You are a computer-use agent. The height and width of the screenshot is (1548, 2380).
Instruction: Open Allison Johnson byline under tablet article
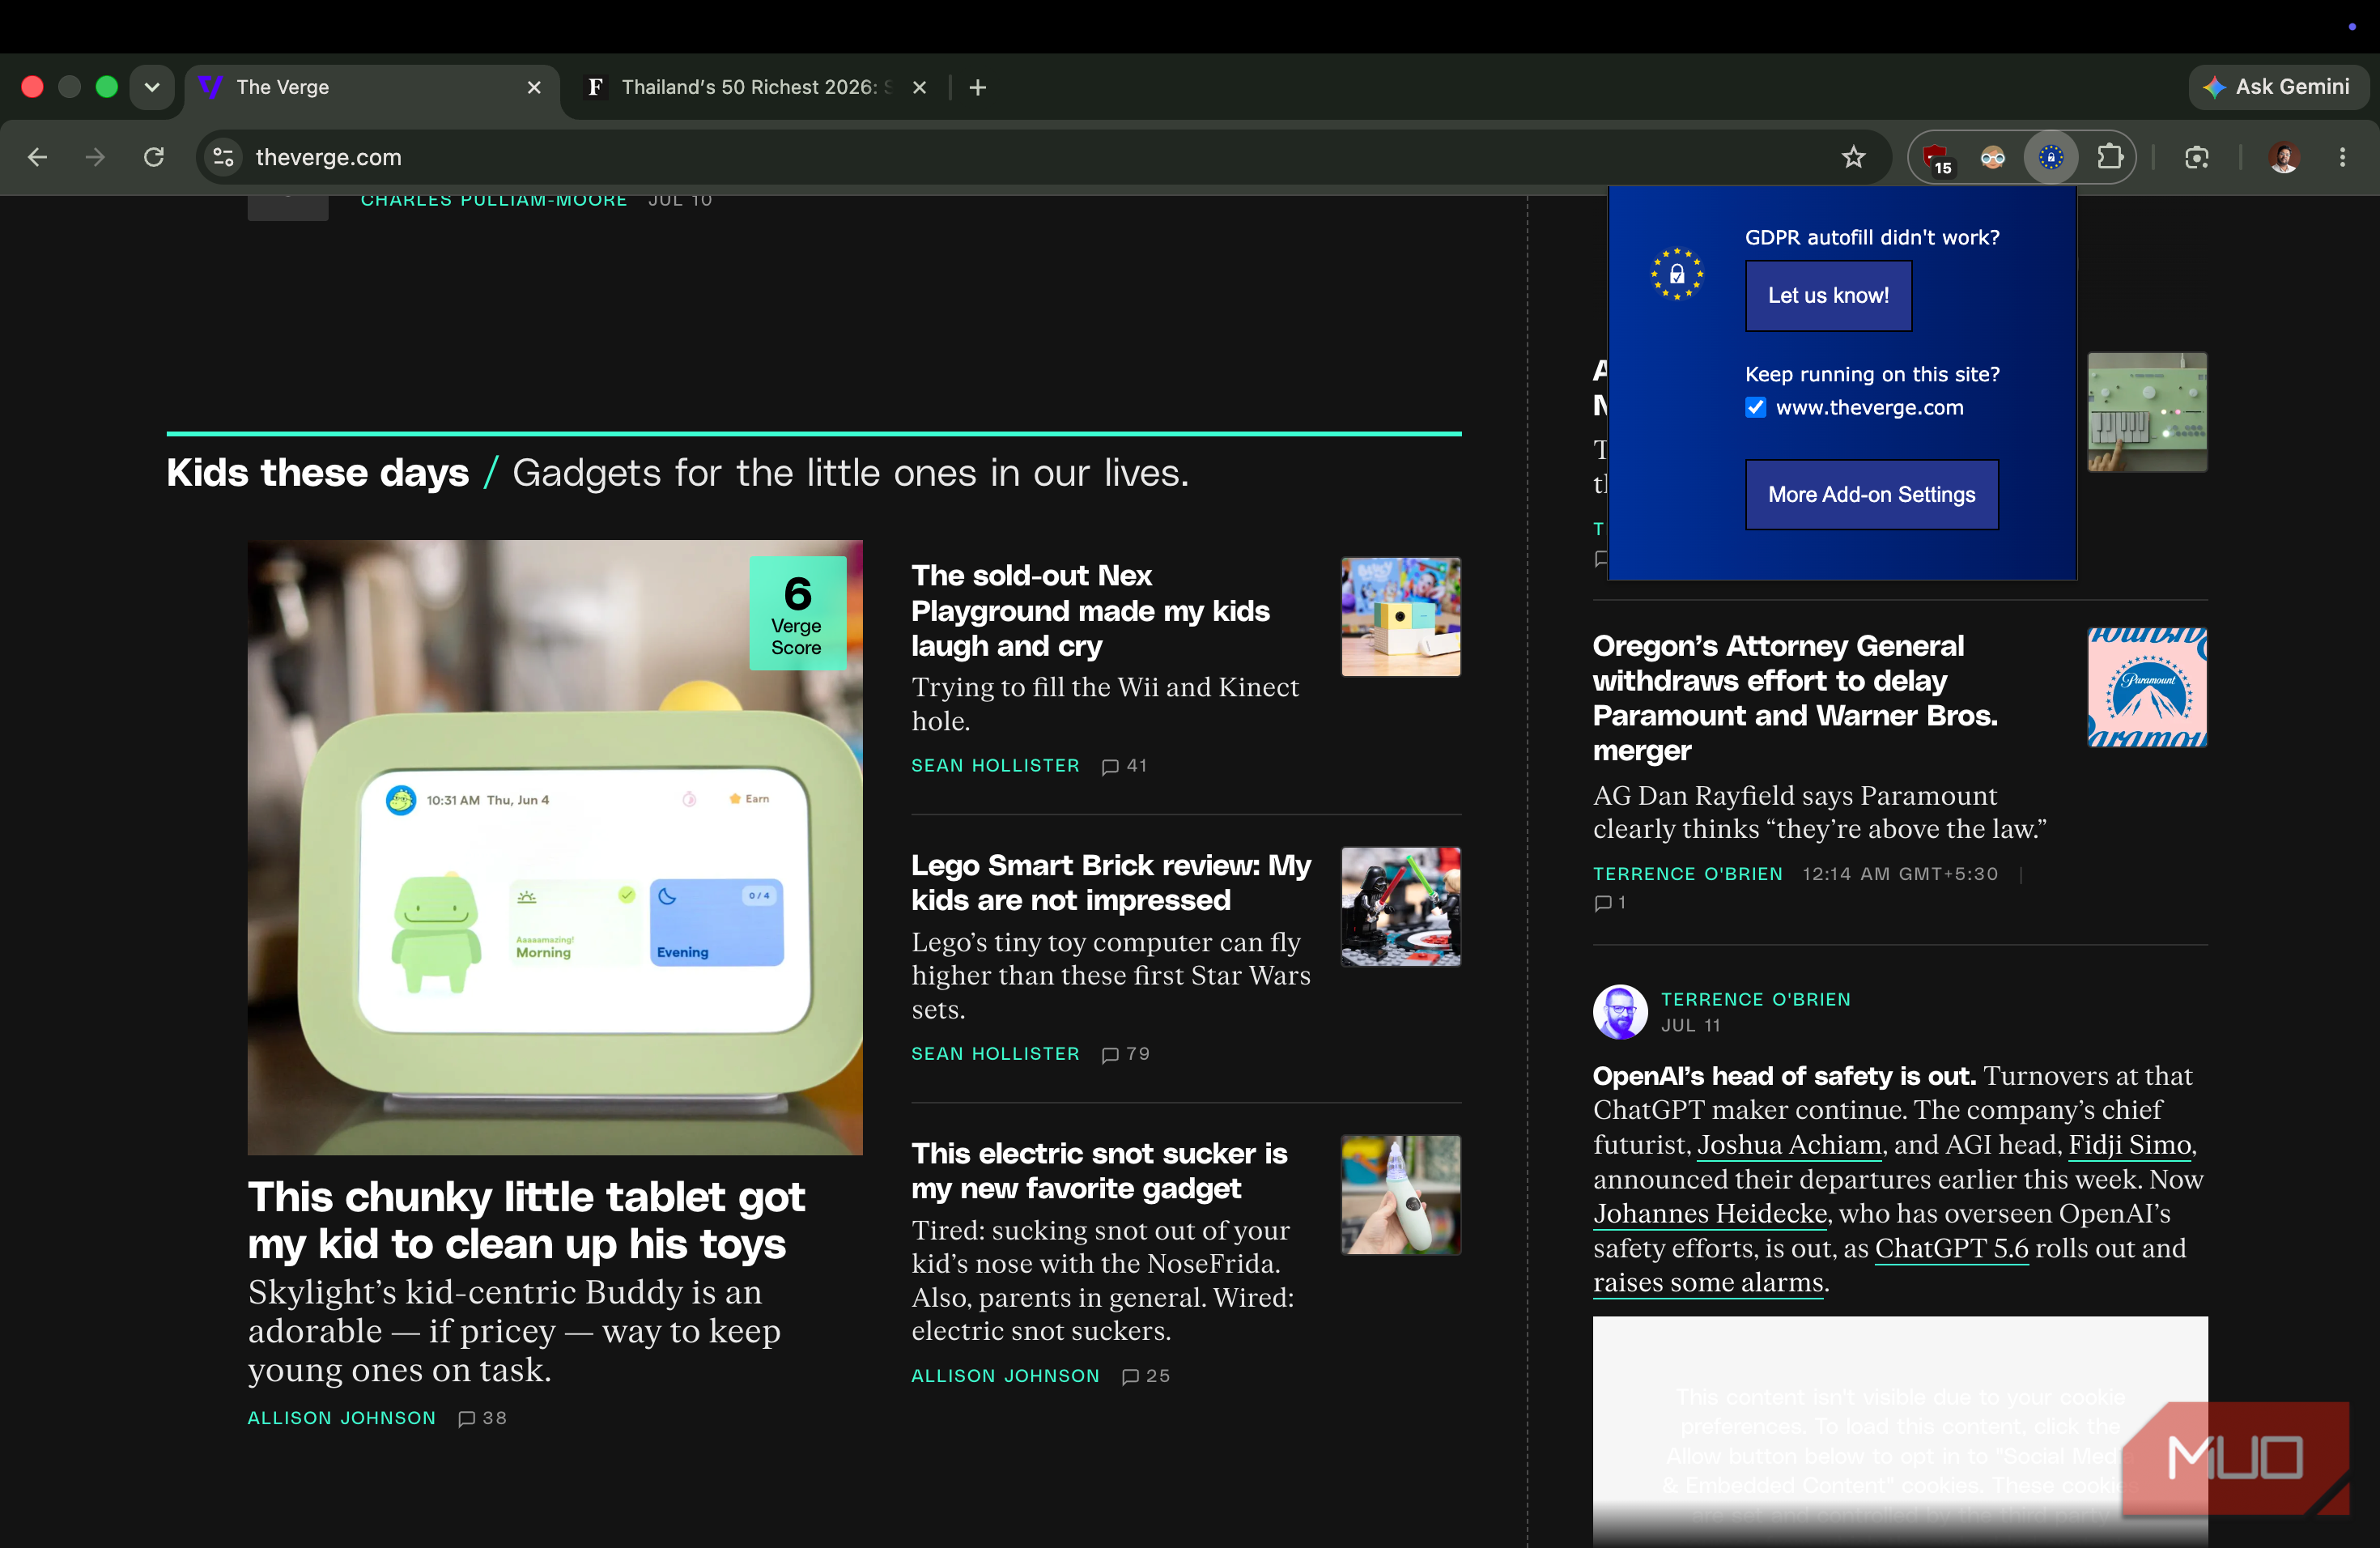pyautogui.click(x=341, y=1418)
